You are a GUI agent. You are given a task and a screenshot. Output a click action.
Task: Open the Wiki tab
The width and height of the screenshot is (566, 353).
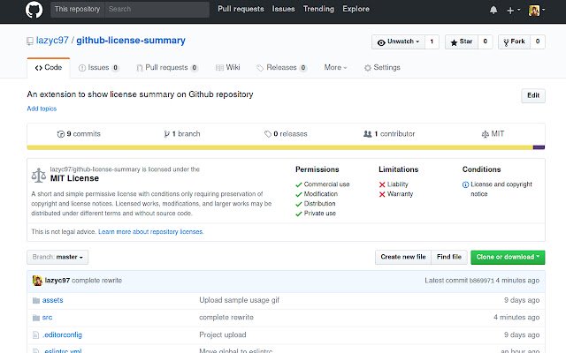[x=228, y=68]
